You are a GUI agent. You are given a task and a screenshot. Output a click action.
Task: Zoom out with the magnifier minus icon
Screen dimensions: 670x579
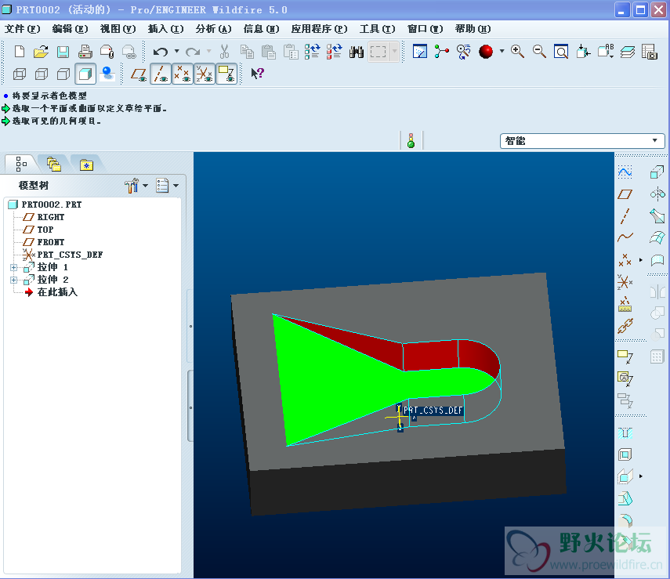(x=539, y=52)
